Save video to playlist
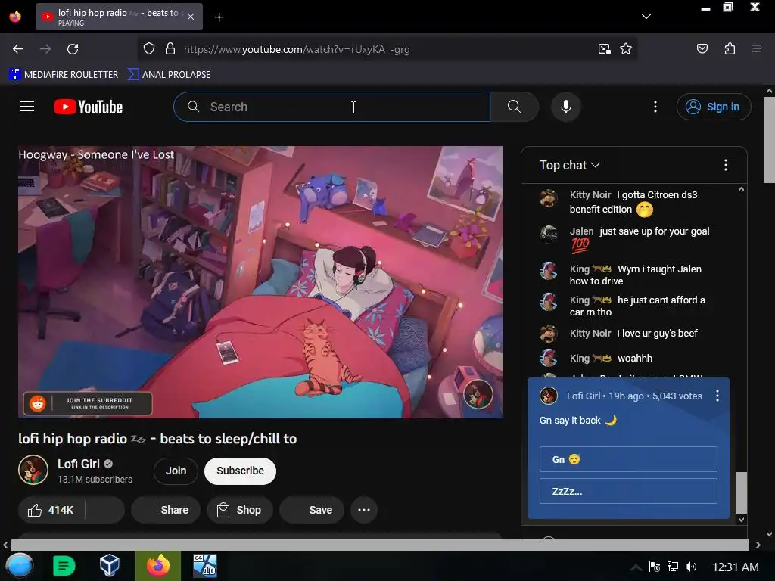Image resolution: width=775 pixels, height=581 pixels. tap(312, 510)
